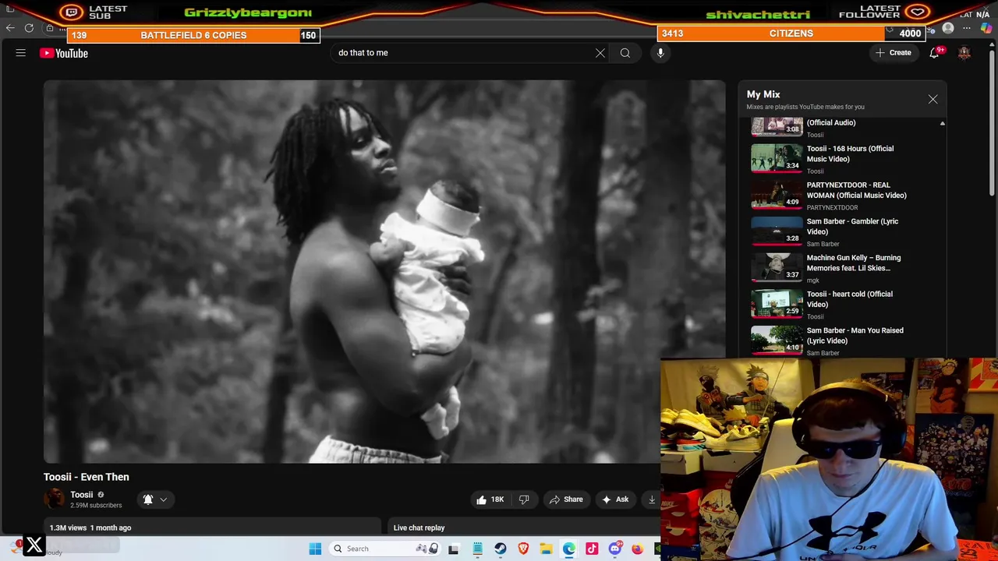Open thumbnail of the 2:59 heart cold video

coord(777,304)
